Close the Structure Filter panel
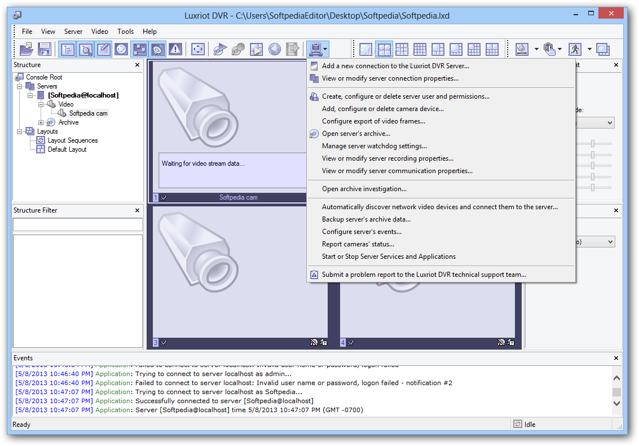The height and width of the screenshot is (446, 639). 138,210
